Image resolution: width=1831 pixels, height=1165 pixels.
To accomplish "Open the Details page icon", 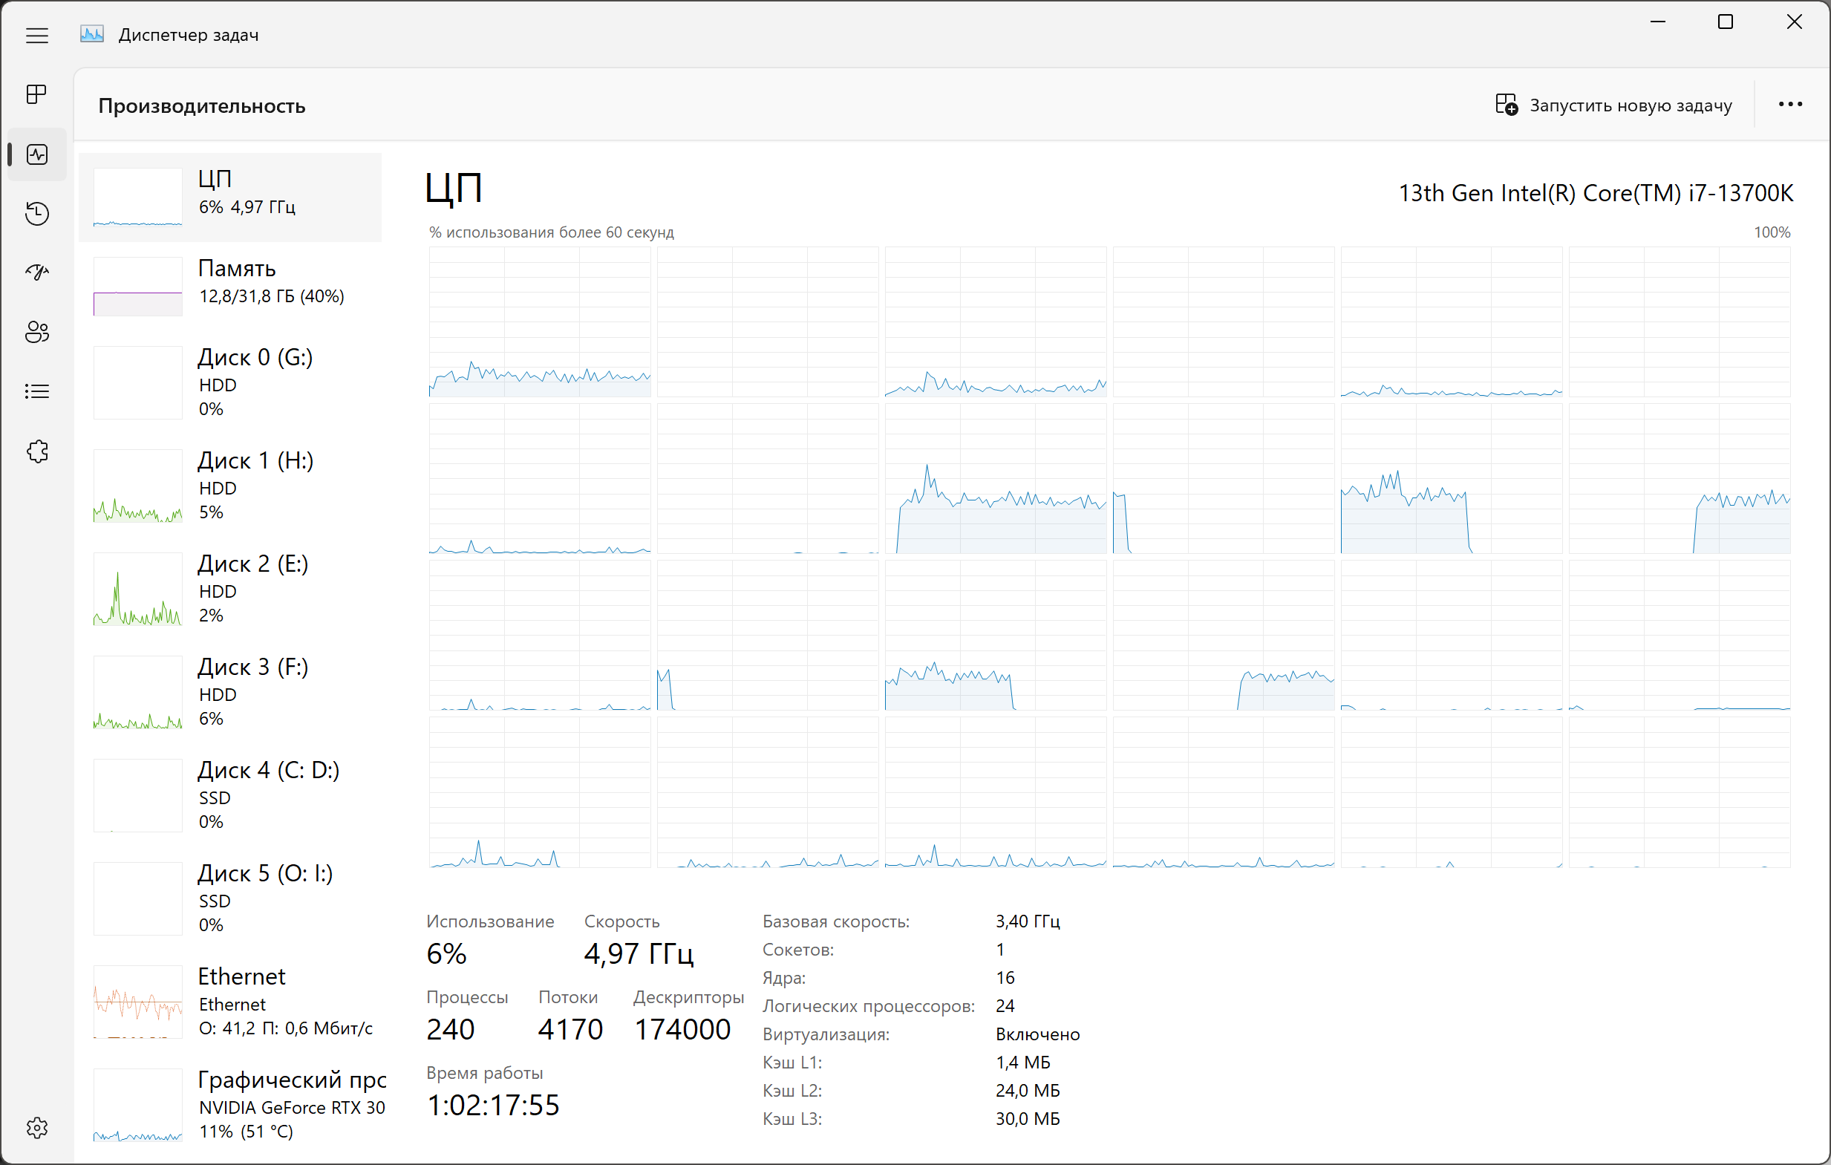I will tap(36, 391).
